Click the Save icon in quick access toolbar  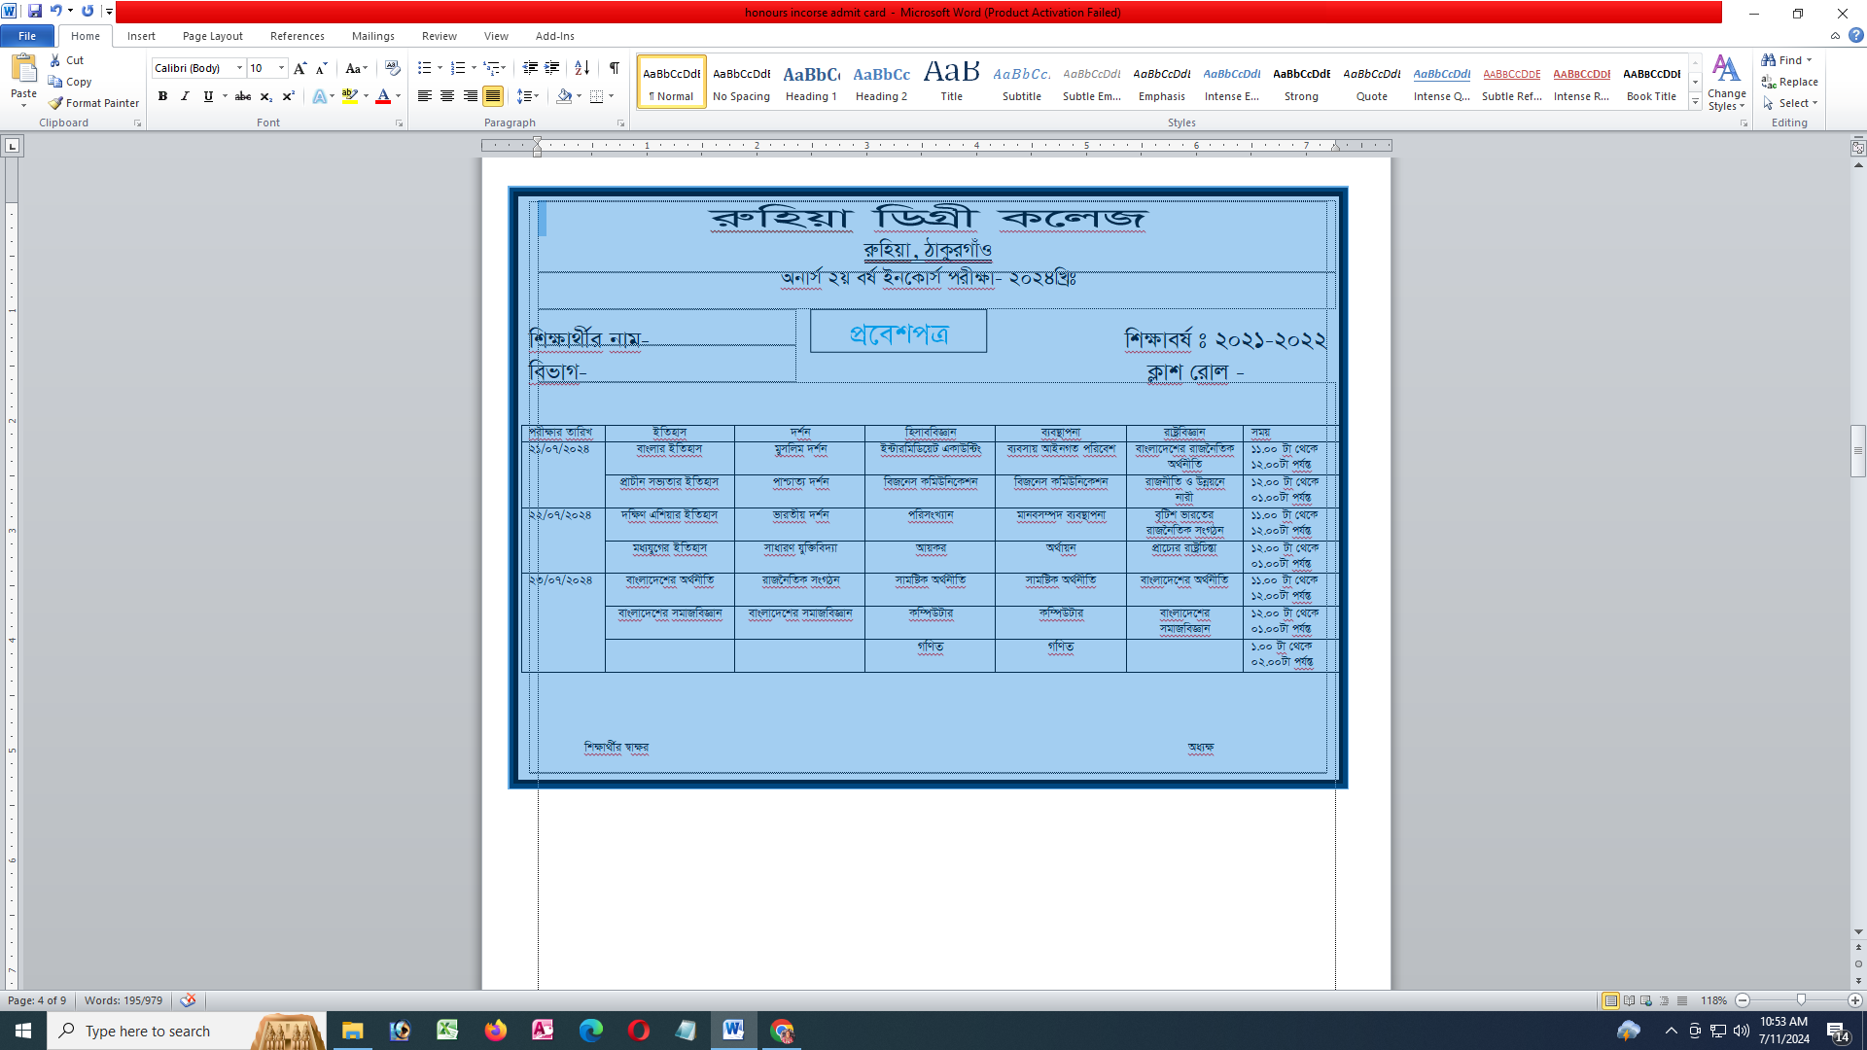tap(35, 12)
